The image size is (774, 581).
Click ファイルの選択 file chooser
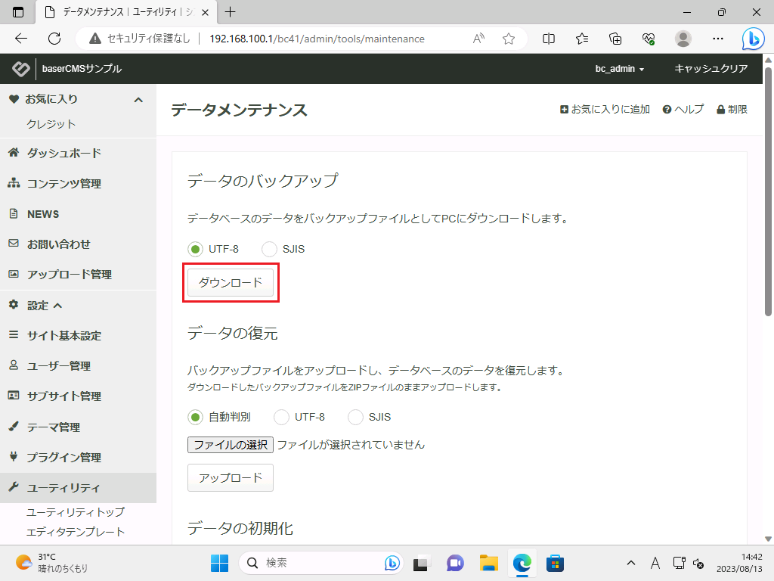click(231, 445)
